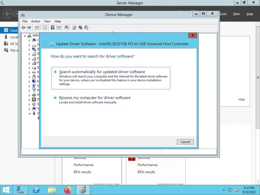Open the View menu in Server Manager
The image size is (260, 195).
coord(236,14)
